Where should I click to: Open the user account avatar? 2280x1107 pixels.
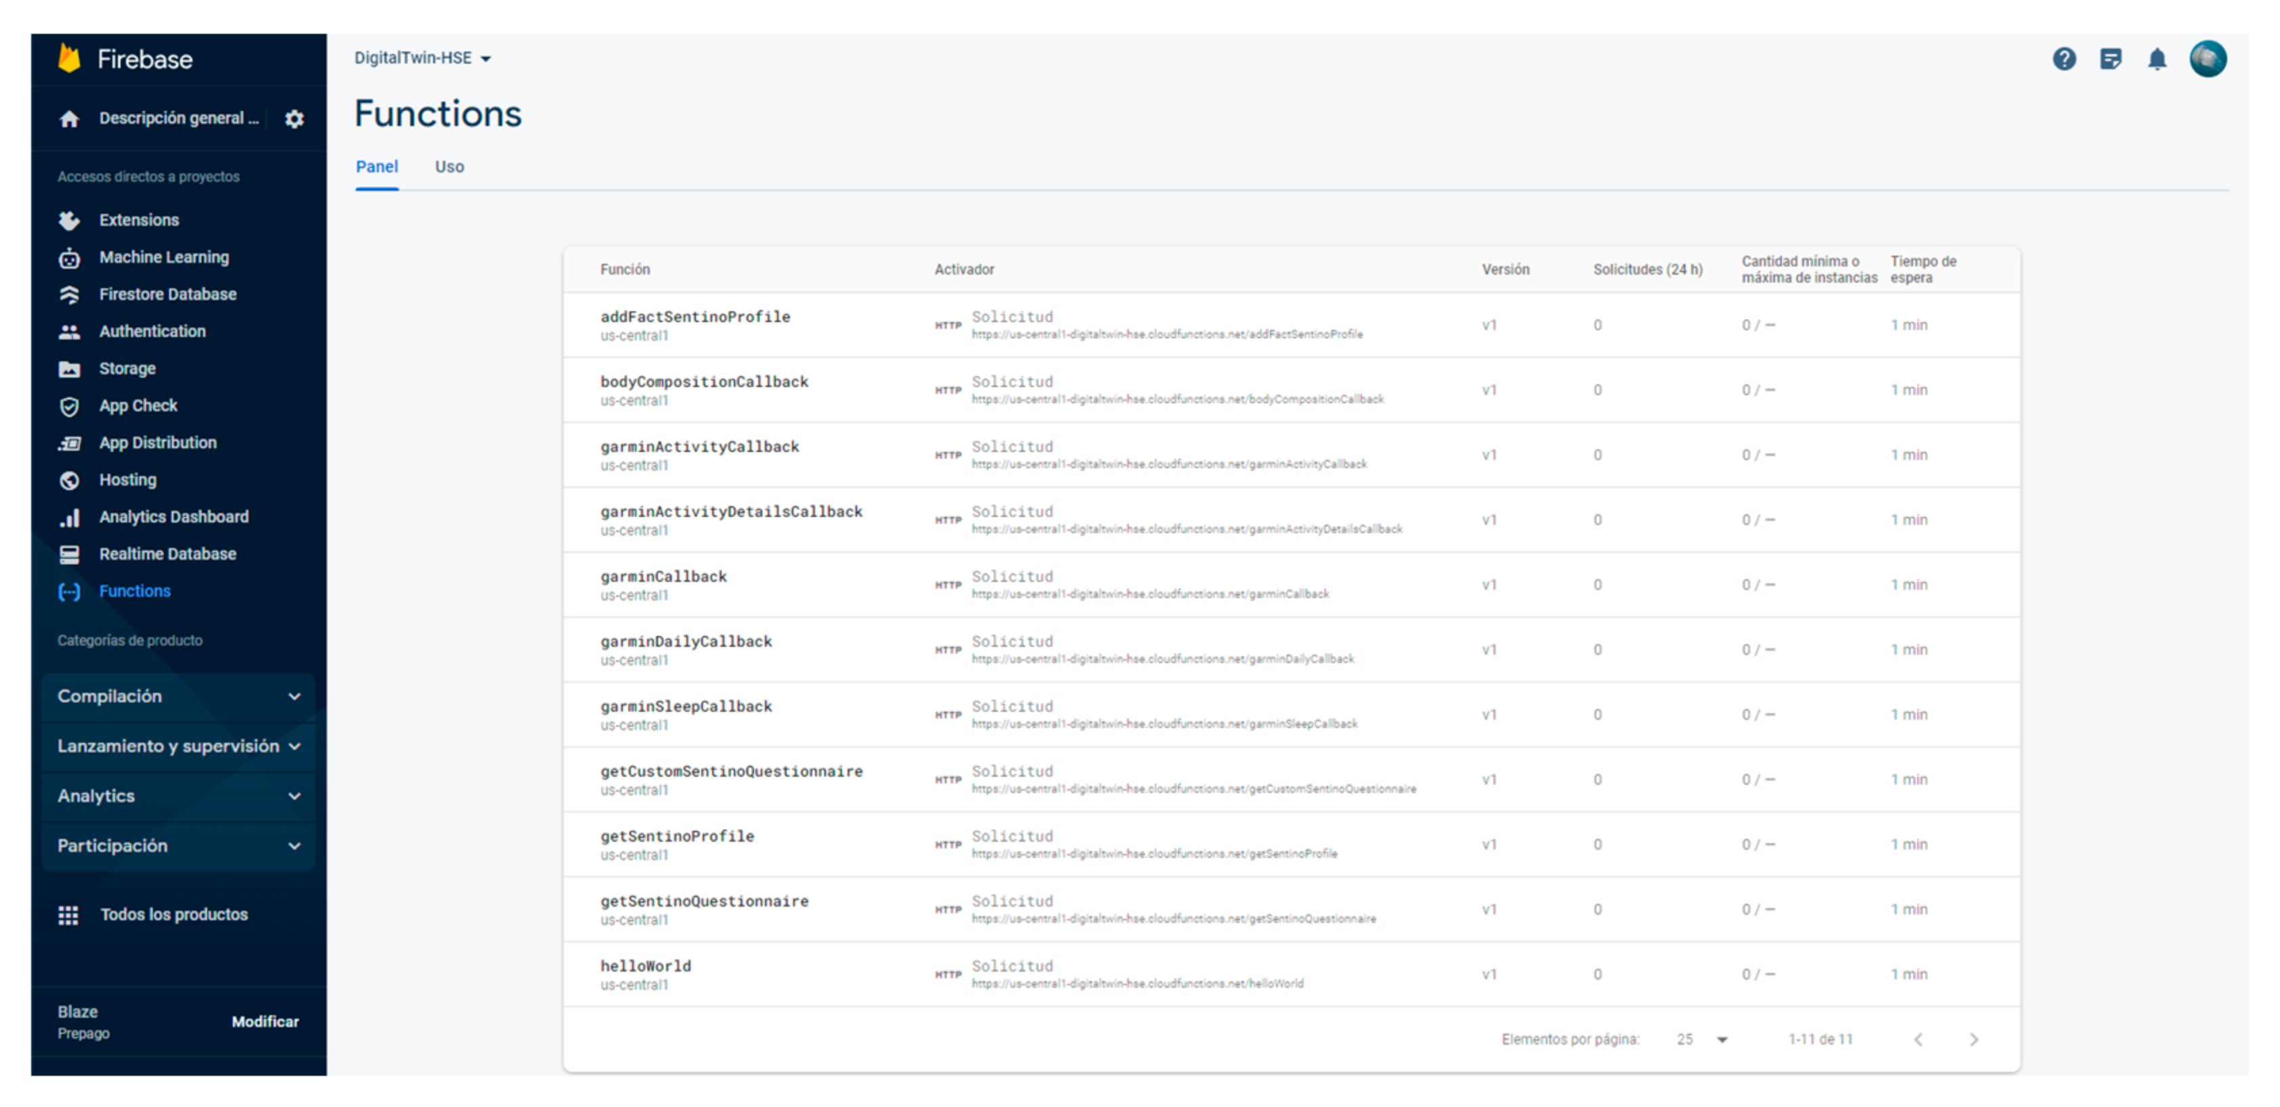[x=2208, y=60]
